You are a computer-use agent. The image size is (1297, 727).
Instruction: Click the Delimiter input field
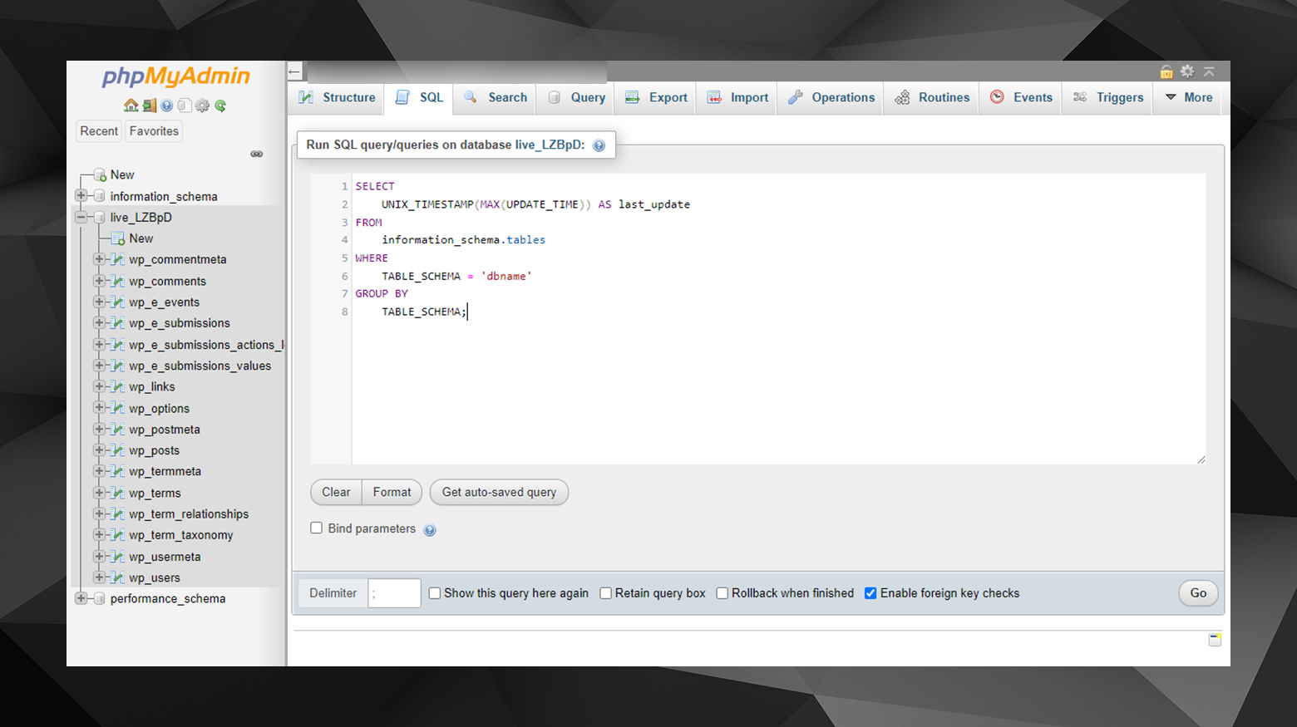[394, 593]
